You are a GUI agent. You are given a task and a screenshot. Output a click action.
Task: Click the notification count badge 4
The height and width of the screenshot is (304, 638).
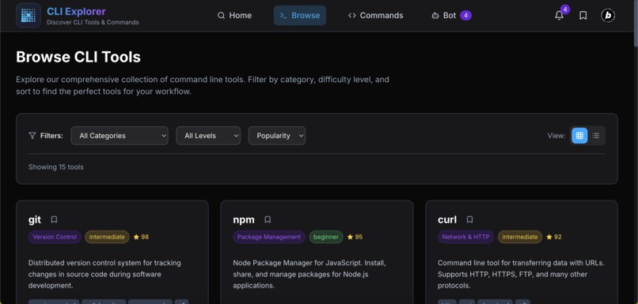click(564, 9)
